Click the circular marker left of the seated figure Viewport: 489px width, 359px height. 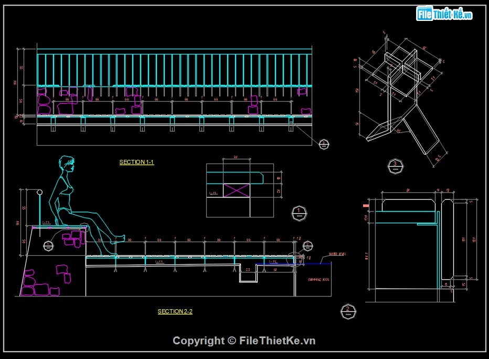(x=48, y=246)
